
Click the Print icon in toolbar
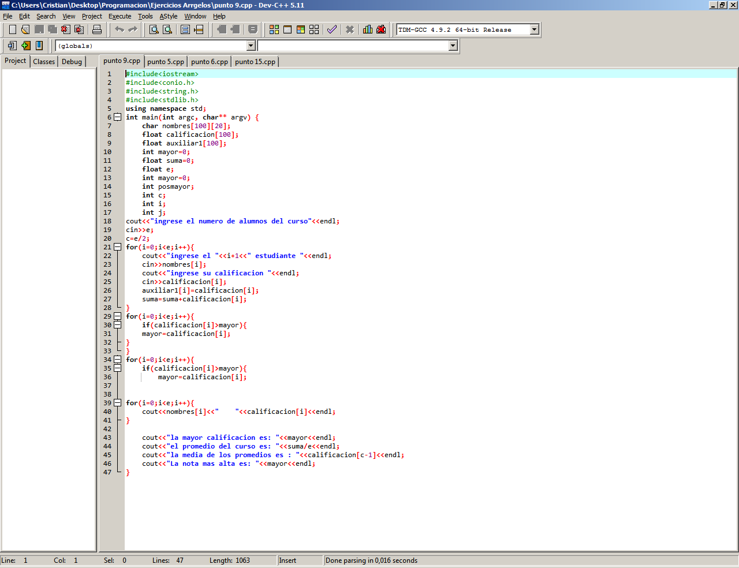(97, 29)
